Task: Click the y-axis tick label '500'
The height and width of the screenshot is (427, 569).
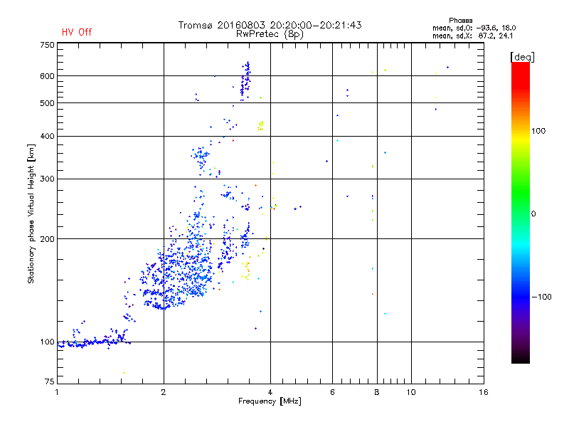Action: tap(47, 103)
